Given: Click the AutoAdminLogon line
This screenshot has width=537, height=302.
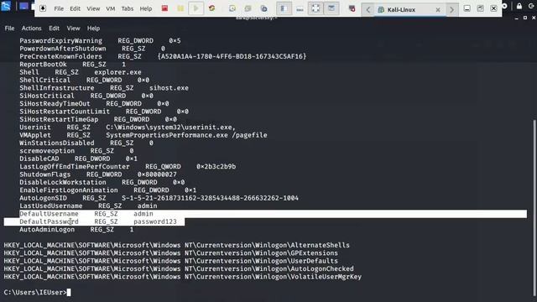Looking at the screenshot, I should pos(76,229).
